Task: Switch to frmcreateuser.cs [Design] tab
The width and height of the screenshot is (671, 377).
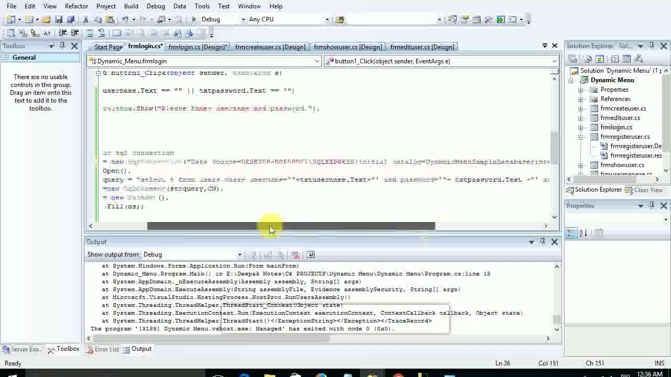Action: click(270, 47)
